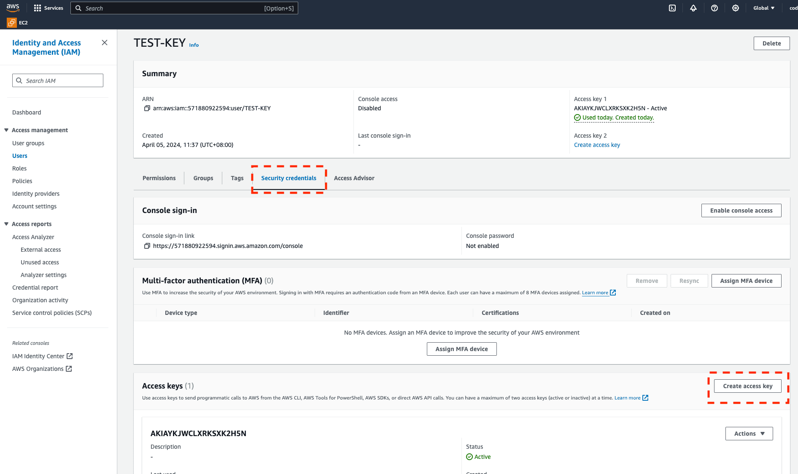Click the Certifications column header

(500, 313)
